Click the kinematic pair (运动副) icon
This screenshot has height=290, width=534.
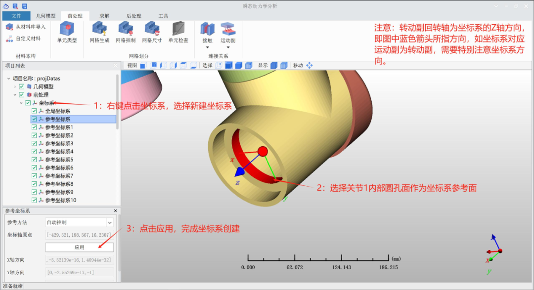228,29
